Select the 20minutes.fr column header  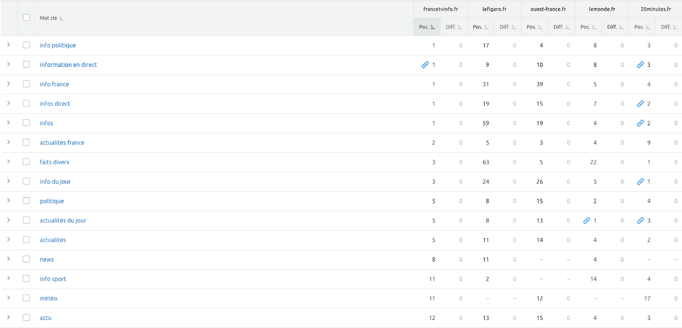pos(656,9)
